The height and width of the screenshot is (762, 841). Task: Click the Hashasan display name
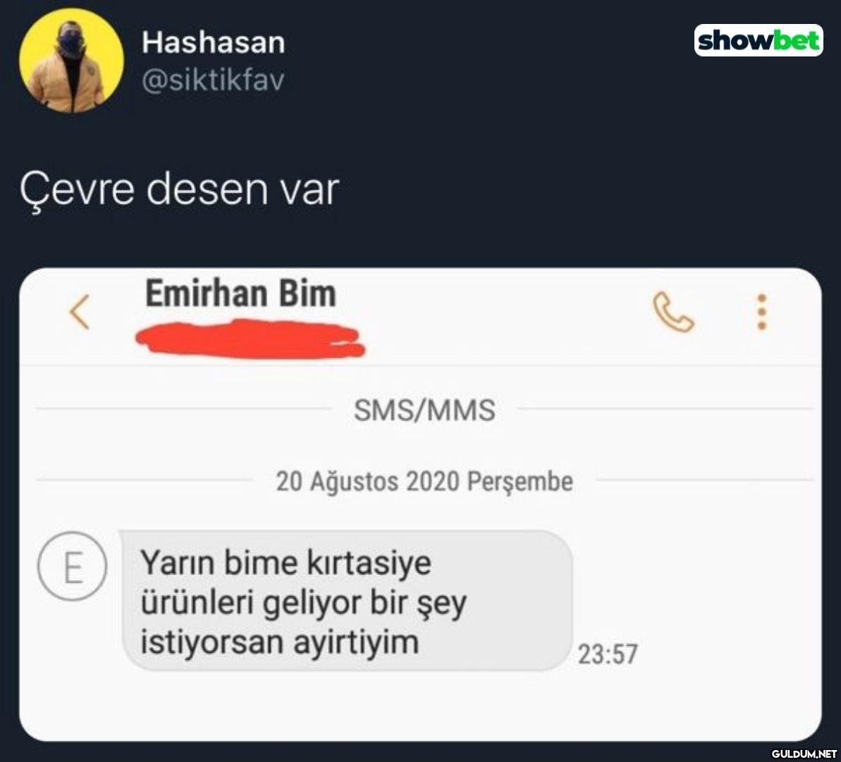pyautogui.click(x=213, y=42)
